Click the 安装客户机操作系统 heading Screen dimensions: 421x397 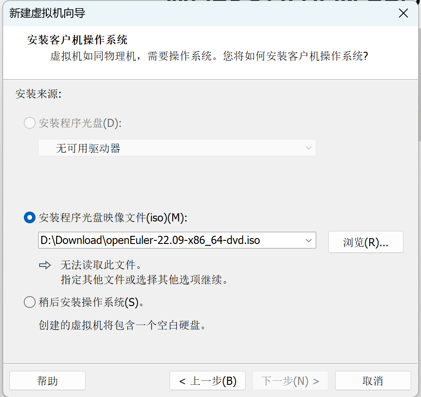pos(77,40)
